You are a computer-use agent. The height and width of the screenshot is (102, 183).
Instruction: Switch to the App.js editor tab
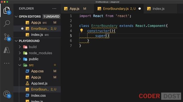pyautogui.click(x=77, y=9)
